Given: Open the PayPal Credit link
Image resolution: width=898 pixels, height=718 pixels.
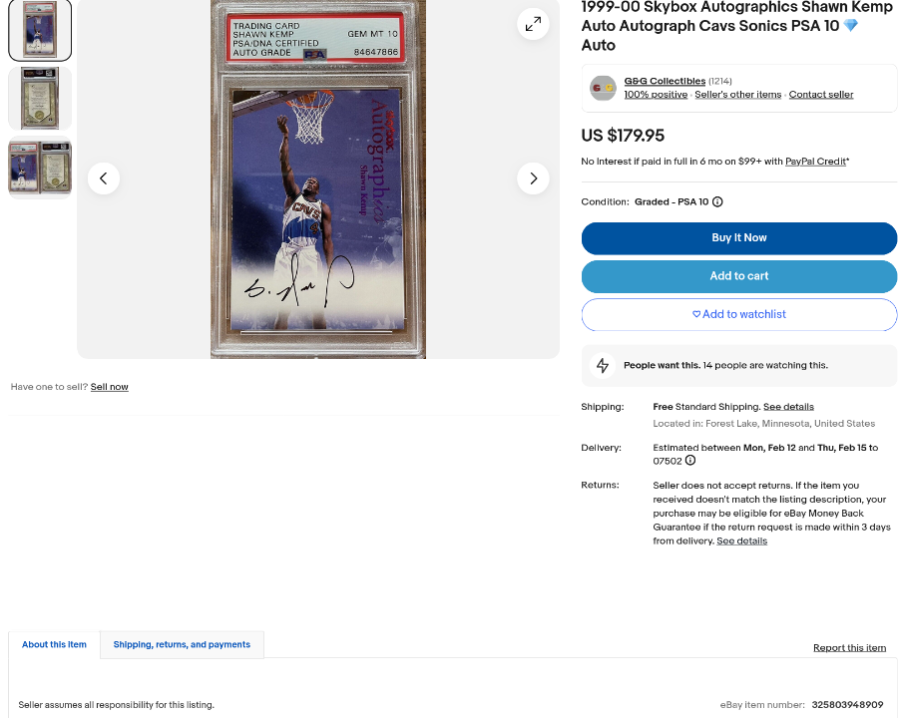Looking at the screenshot, I should (x=815, y=162).
